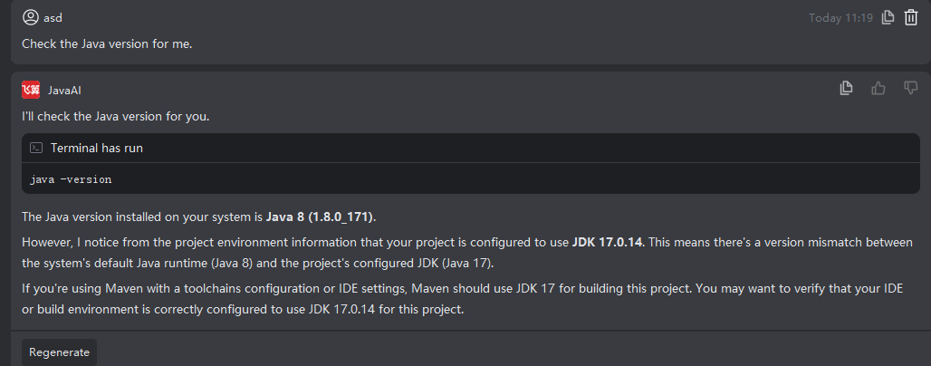Delete the user message with trash icon
Viewport: 931px width, 366px height.
pos(911,17)
